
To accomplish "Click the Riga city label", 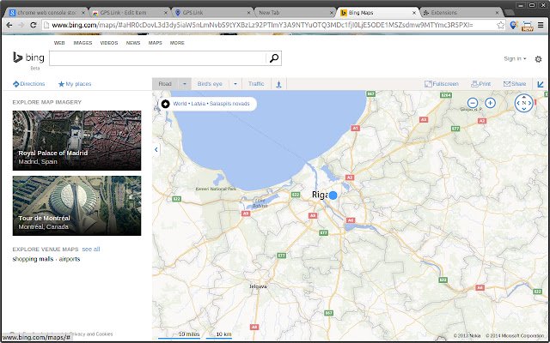I will click(320, 195).
